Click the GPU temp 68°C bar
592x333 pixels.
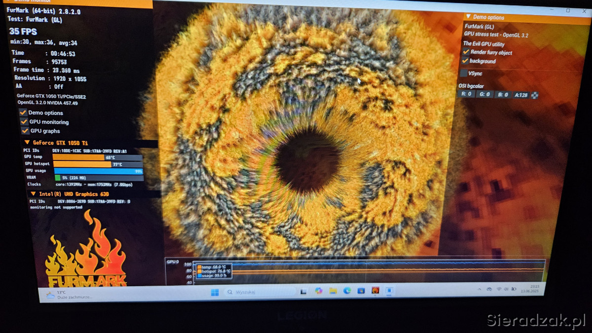click(97, 157)
